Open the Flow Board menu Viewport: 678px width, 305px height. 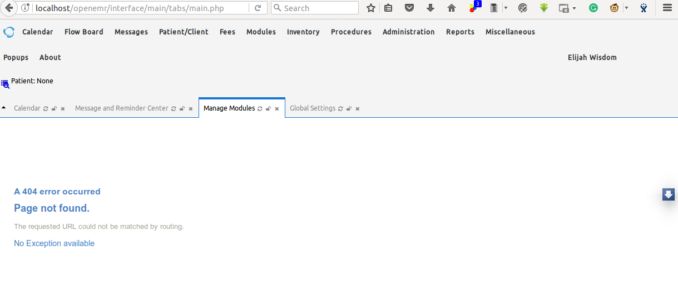click(84, 32)
